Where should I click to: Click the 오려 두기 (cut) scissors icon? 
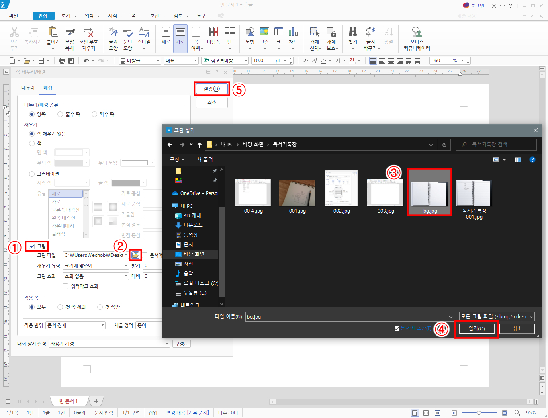pyautogui.click(x=14, y=32)
